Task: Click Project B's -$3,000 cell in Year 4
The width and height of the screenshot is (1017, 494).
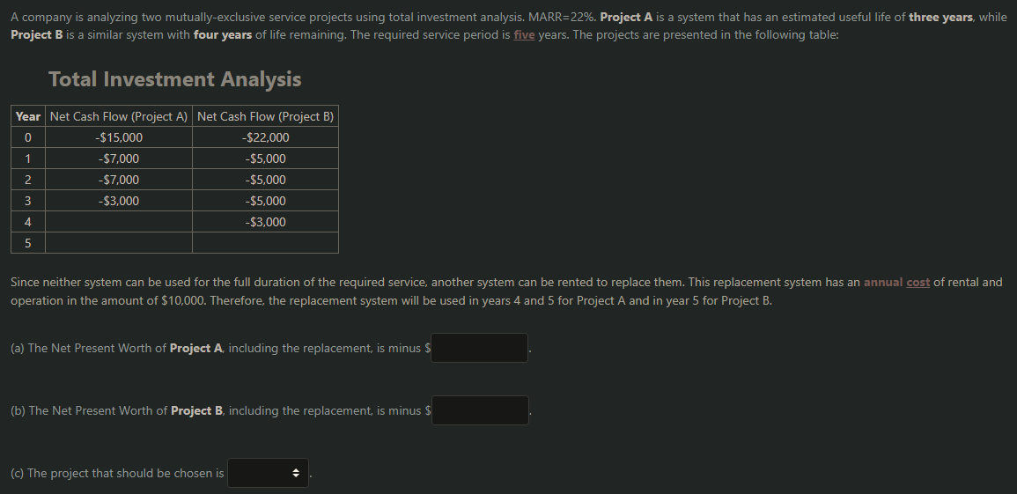Action: coord(265,222)
